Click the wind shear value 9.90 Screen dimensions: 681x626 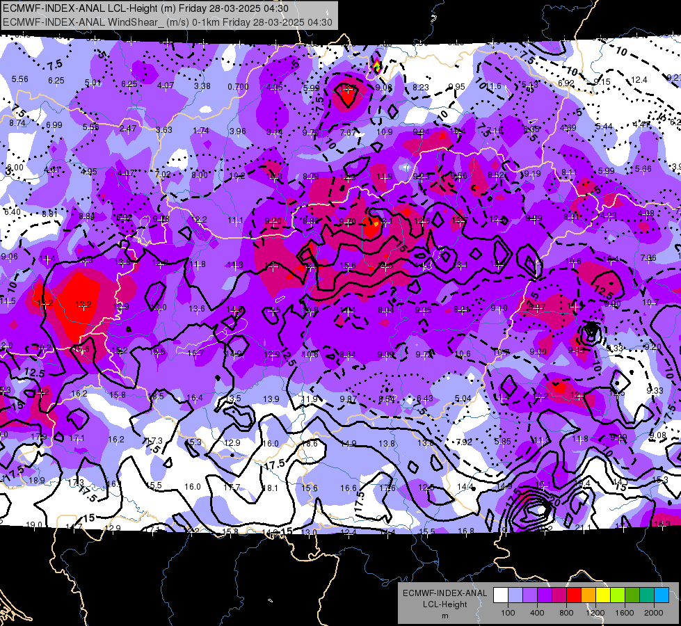[x=612, y=304]
